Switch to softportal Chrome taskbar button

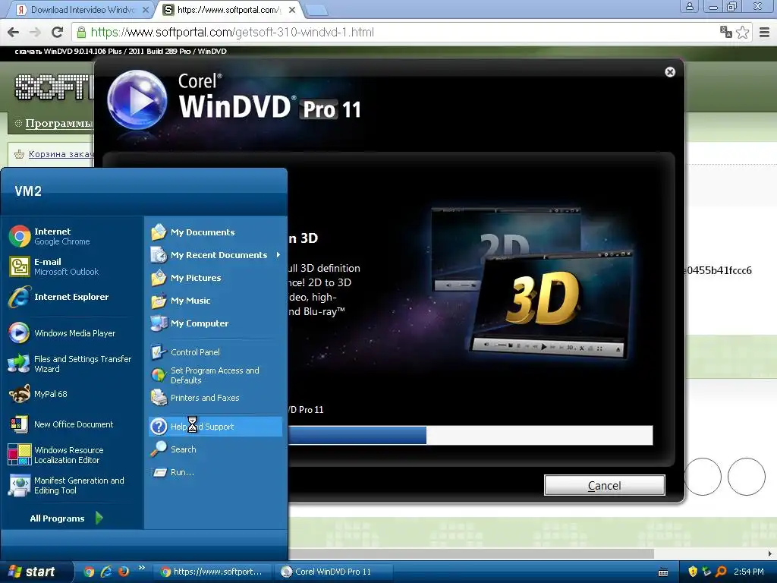coord(214,572)
